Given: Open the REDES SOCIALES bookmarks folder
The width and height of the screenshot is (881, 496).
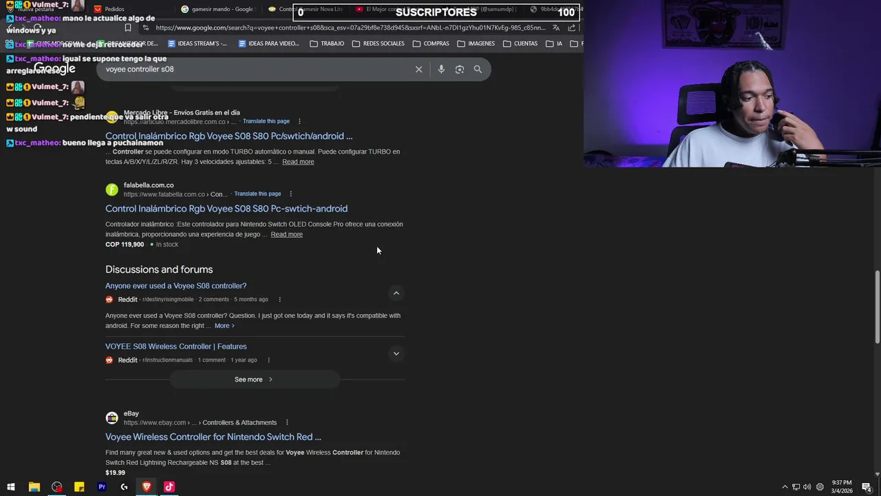Looking at the screenshot, I should tap(378, 43).
